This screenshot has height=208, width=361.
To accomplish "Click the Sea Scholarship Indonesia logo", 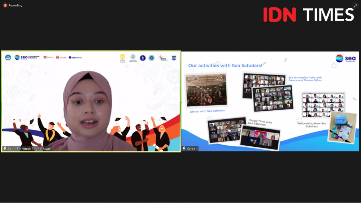I will point(26,57).
